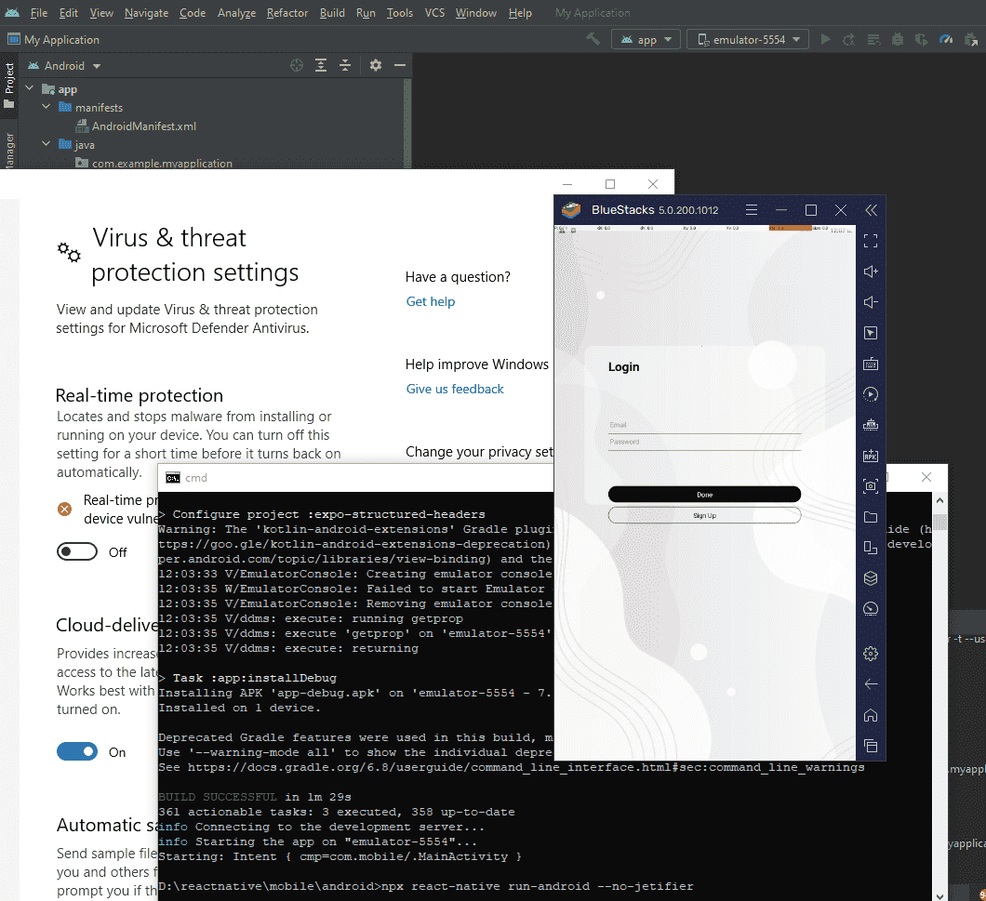Click BlueStacks full screen icon
The image size is (986, 901).
click(871, 241)
